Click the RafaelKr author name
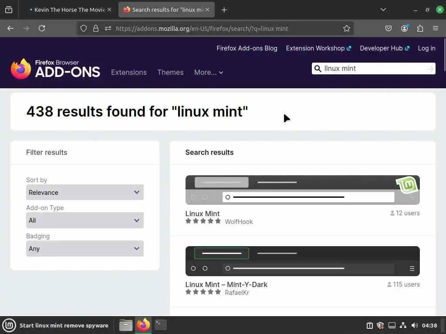The image size is (446, 334). pos(237,293)
